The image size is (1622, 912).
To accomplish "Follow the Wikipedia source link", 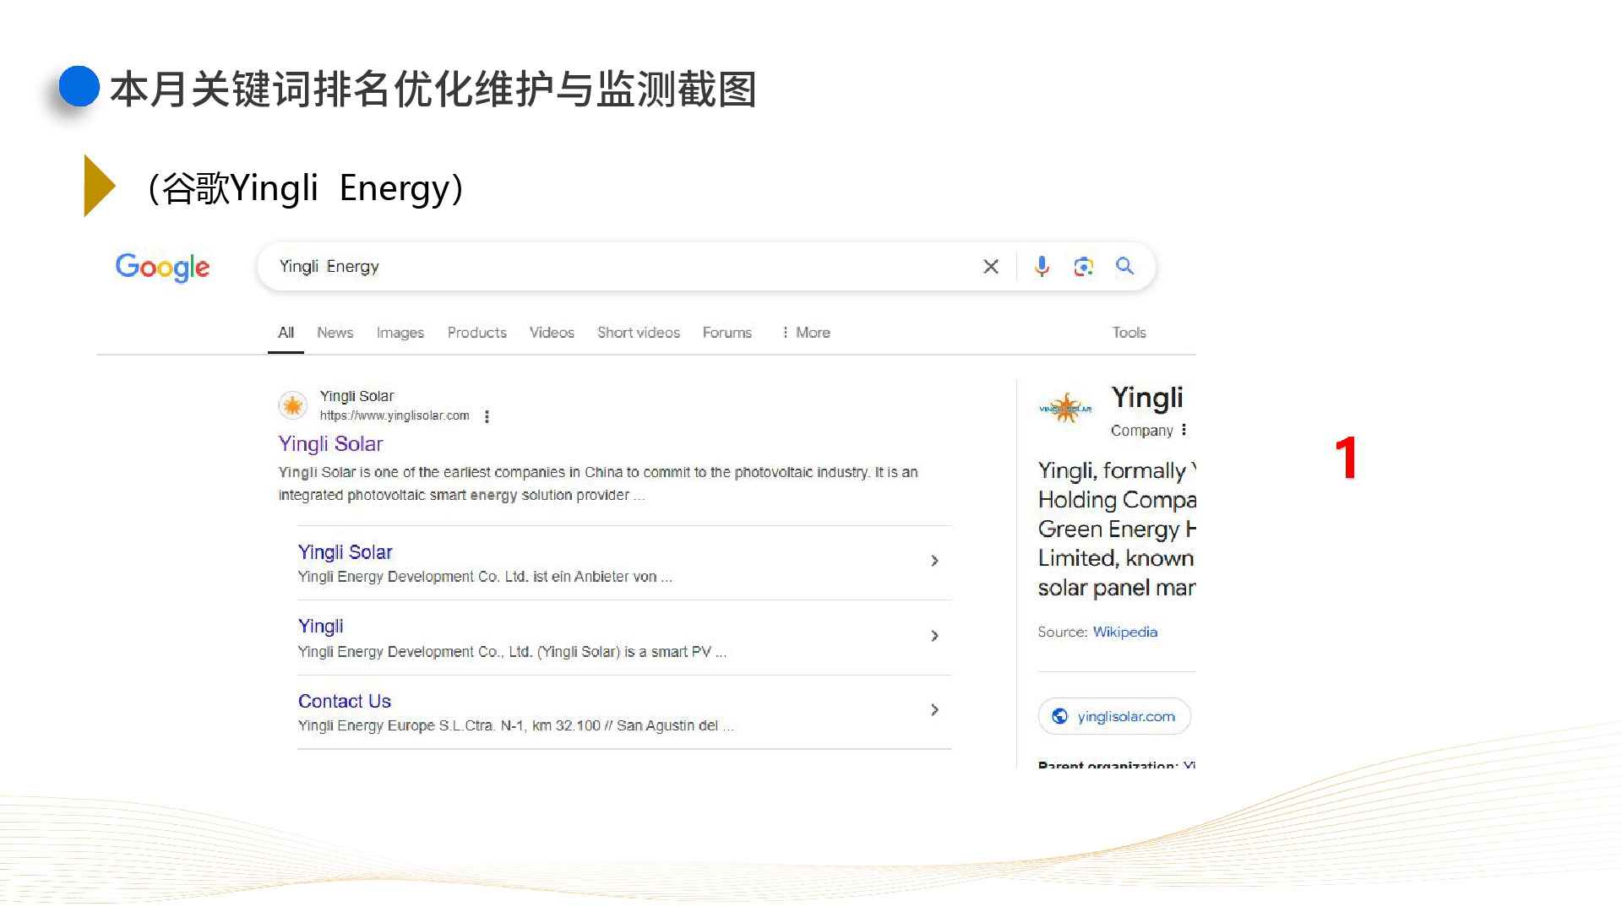I will tap(1125, 632).
